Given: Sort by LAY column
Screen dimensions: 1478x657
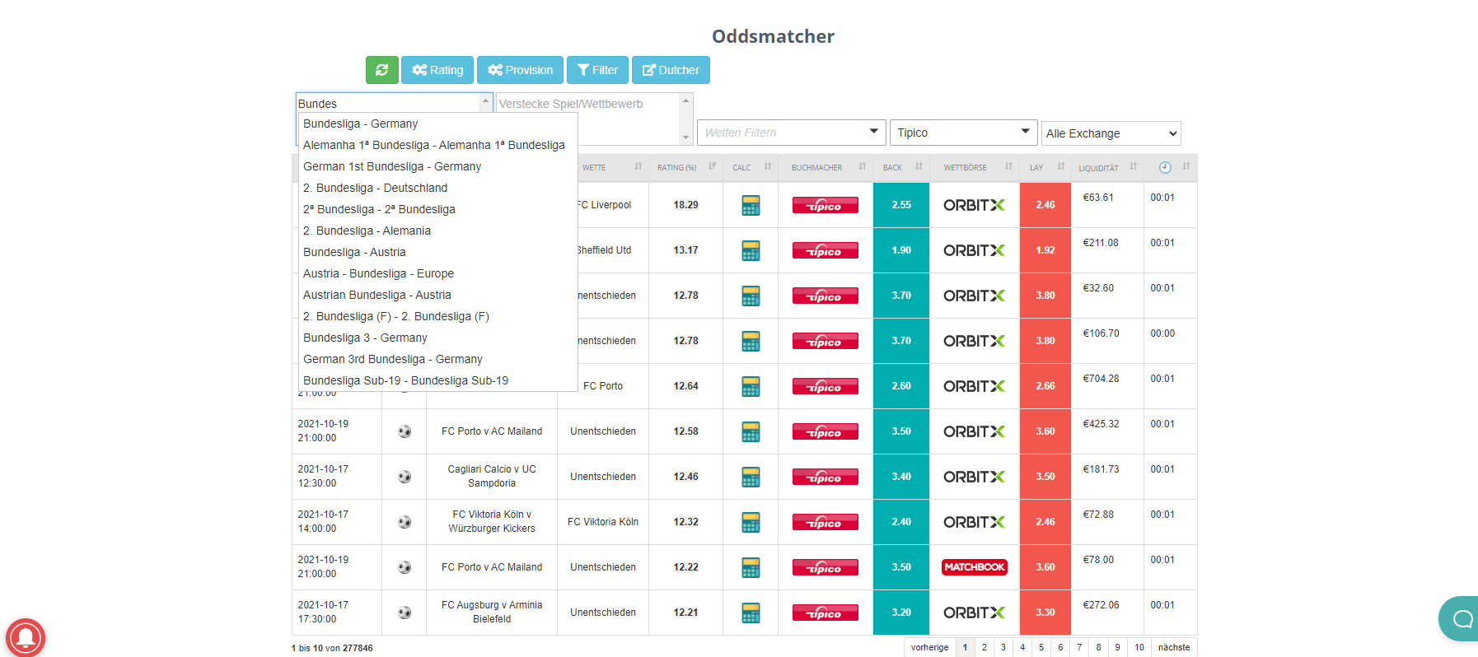Looking at the screenshot, I should coord(1045,167).
